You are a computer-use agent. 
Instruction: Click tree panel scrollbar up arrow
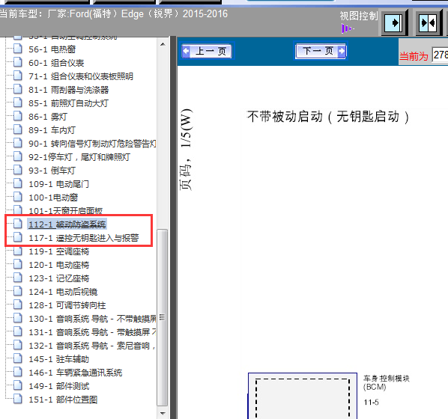click(163, 44)
